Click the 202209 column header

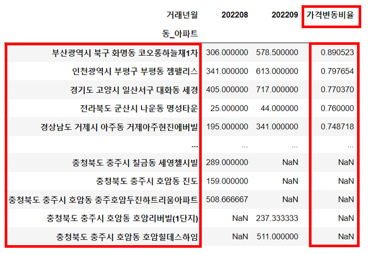285,15
